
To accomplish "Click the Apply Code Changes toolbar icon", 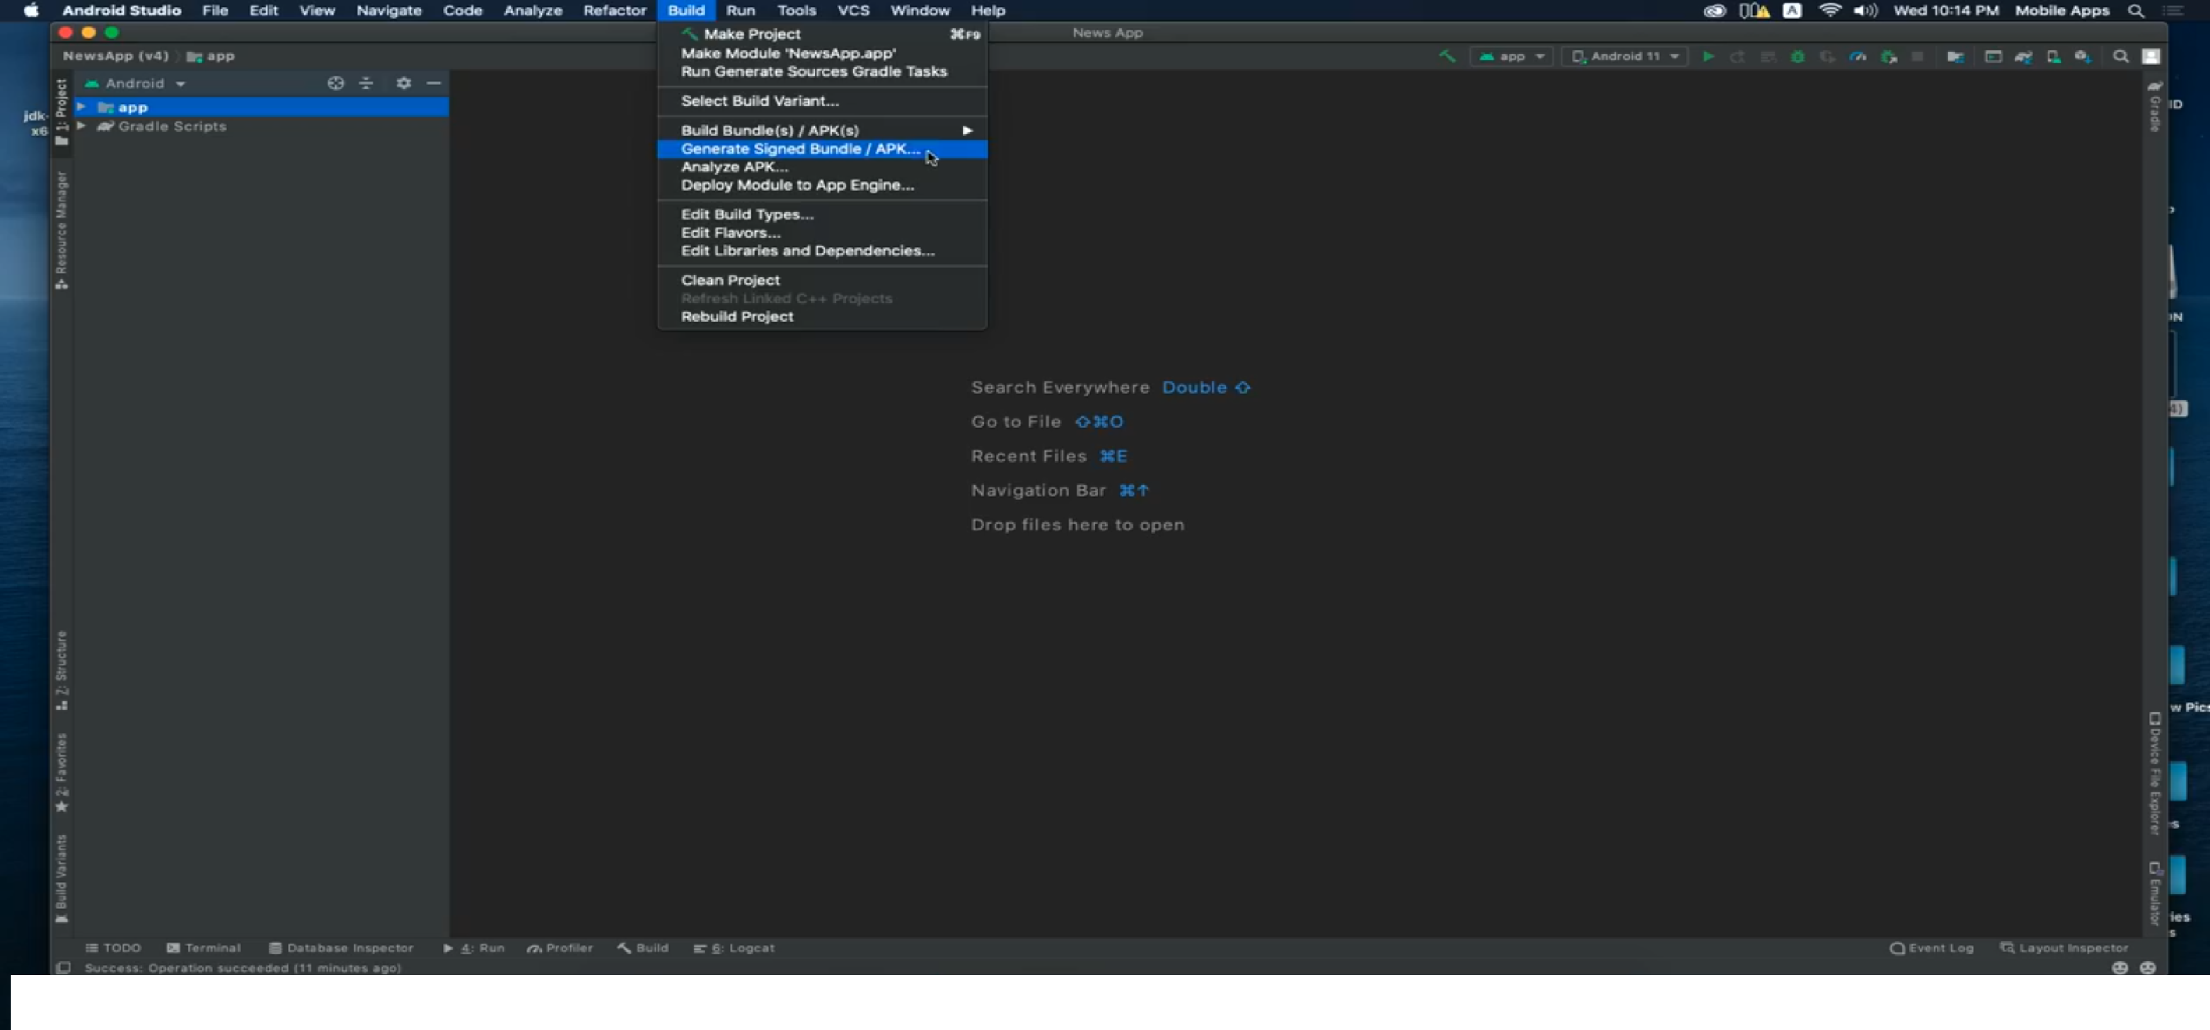I will tap(1767, 57).
